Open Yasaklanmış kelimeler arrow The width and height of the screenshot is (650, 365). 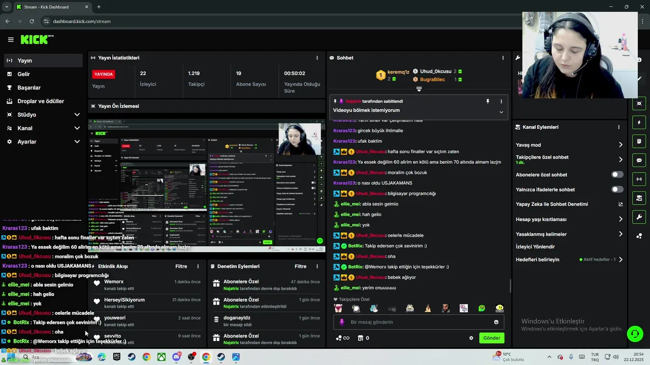(621, 234)
